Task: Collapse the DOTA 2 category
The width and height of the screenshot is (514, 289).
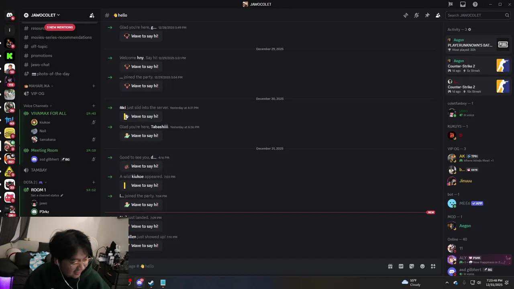Action: [x=35, y=182]
